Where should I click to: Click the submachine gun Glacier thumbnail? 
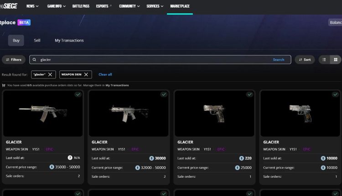coord(129,113)
